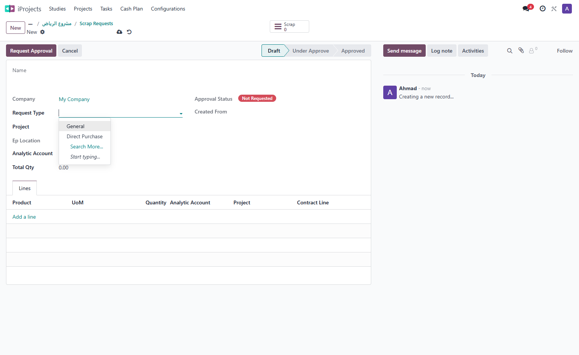Open the Tasks menu
Screen dimensions: 579x355
(x=106, y=9)
